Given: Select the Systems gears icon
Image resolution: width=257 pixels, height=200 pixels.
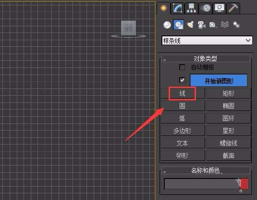Looking at the screenshot, I should [236, 25].
